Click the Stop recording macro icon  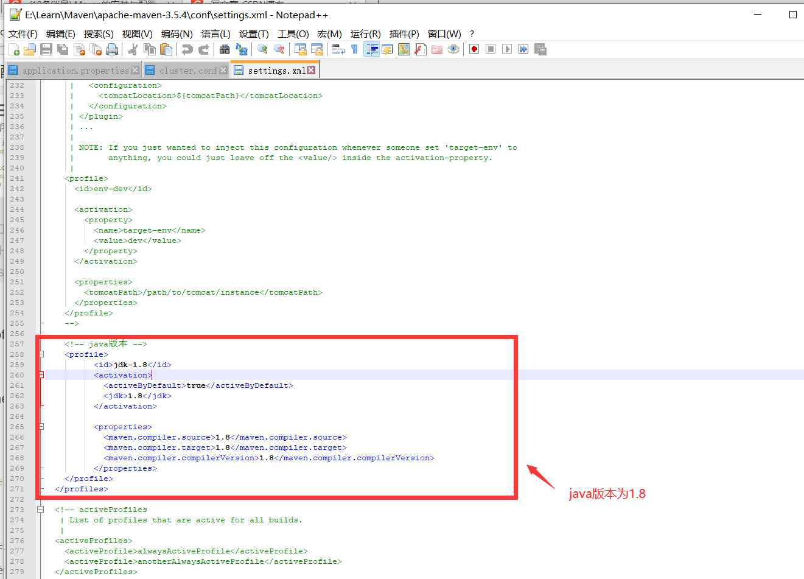coord(491,49)
